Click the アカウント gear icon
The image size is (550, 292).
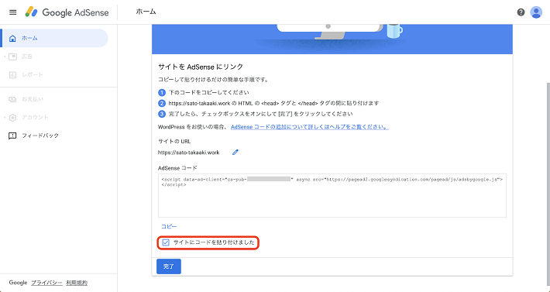point(12,118)
